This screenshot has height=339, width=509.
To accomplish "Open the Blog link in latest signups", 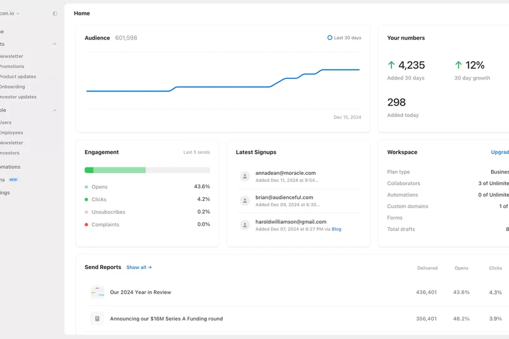I will point(336,229).
